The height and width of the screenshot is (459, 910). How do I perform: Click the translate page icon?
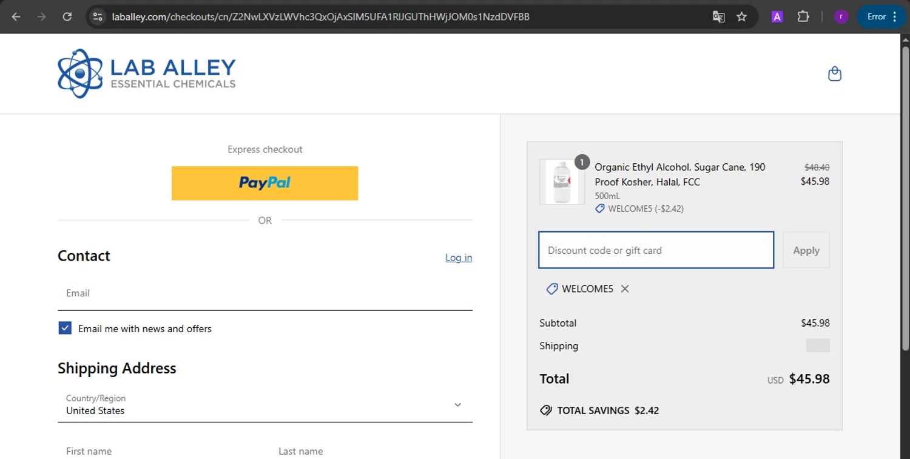(x=719, y=17)
